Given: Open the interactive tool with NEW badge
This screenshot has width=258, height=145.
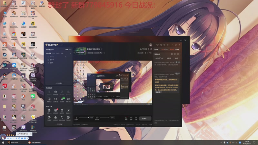Looking at the screenshot, I should point(62,100).
